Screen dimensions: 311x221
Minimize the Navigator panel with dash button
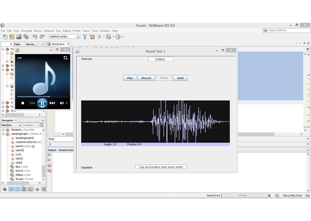[43, 120]
